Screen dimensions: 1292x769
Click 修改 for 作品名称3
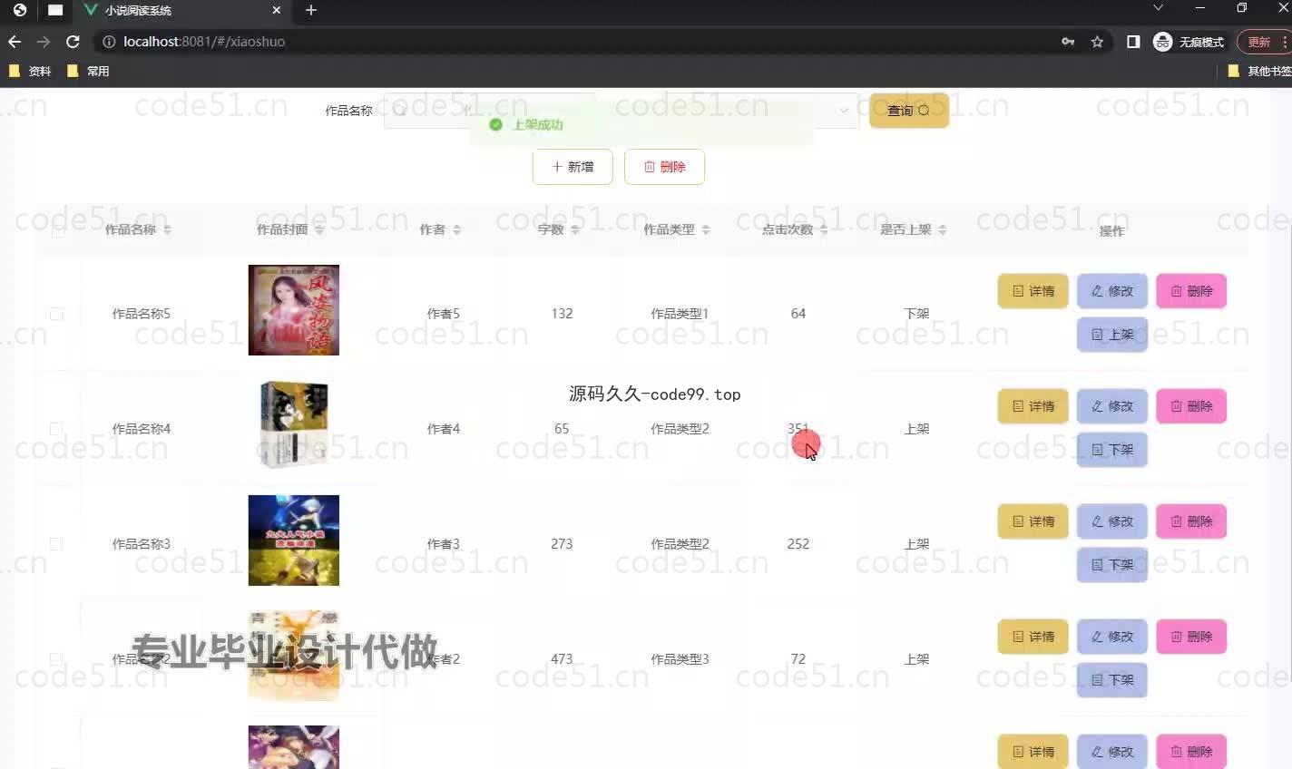click(1112, 521)
